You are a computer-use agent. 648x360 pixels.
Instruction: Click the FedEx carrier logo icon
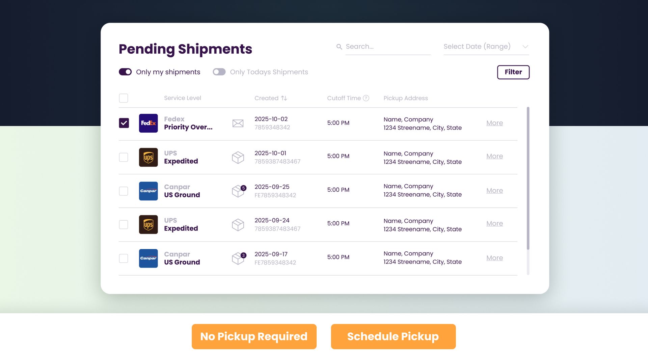[x=148, y=123]
